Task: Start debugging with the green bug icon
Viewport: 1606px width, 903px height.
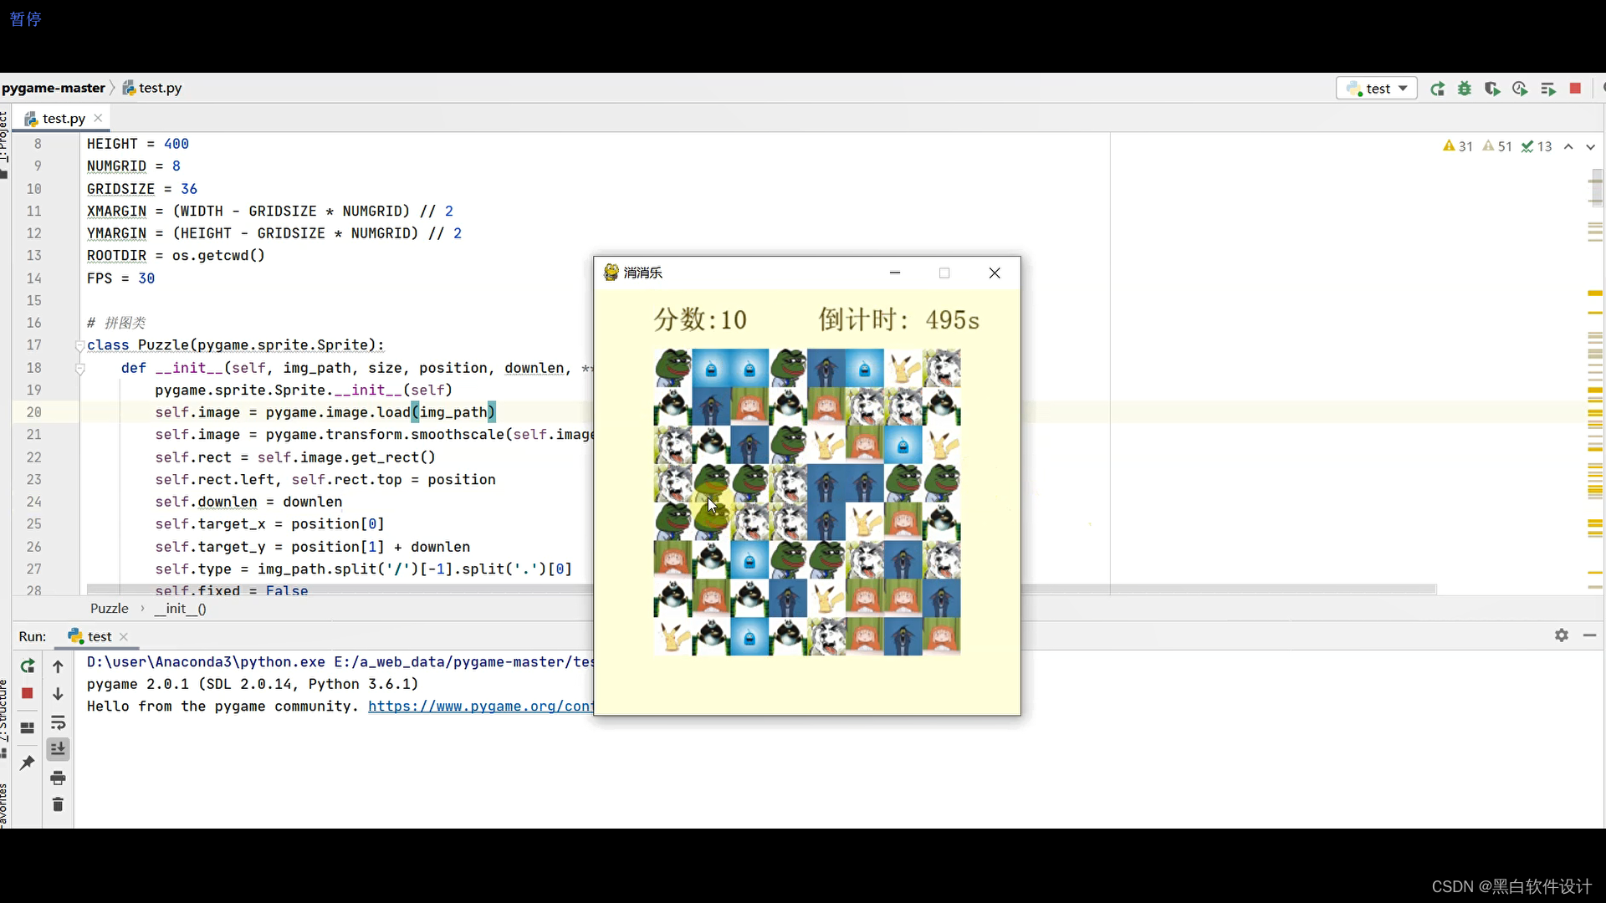Action: coord(1465,89)
